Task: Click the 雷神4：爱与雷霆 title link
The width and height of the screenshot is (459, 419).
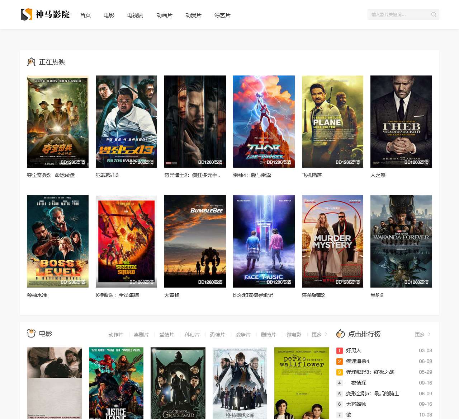Action: tap(252, 175)
